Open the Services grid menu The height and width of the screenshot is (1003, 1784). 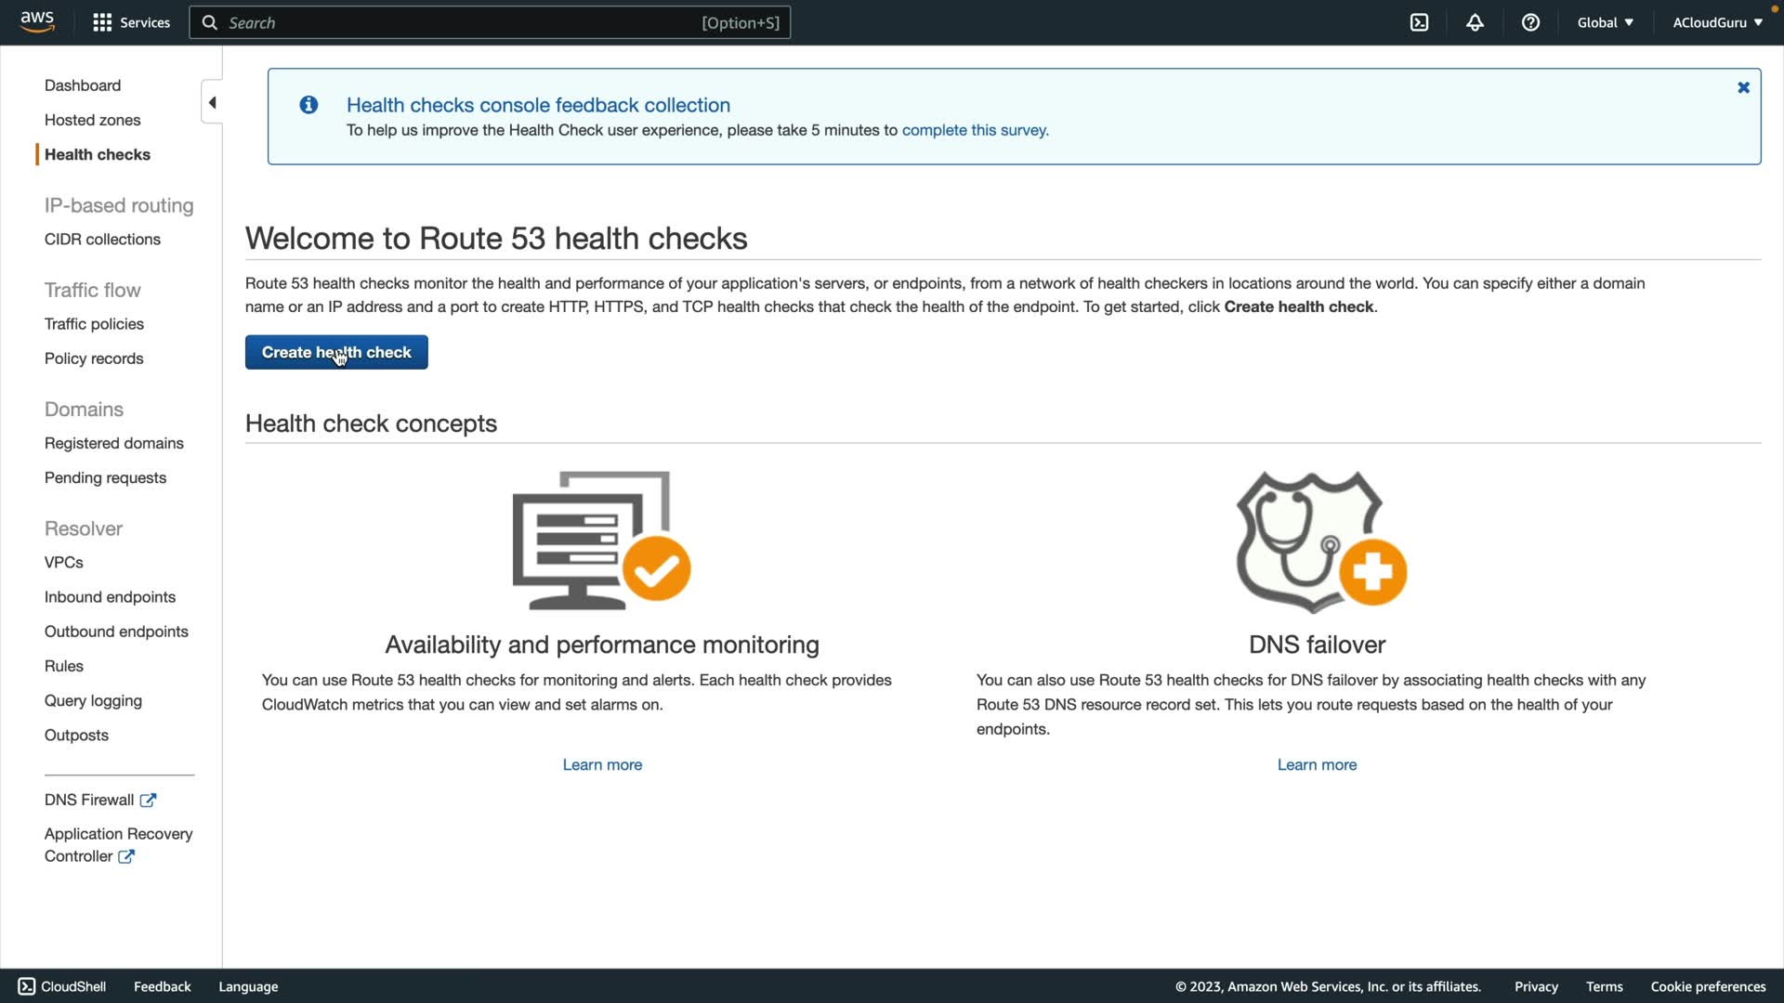(x=131, y=22)
